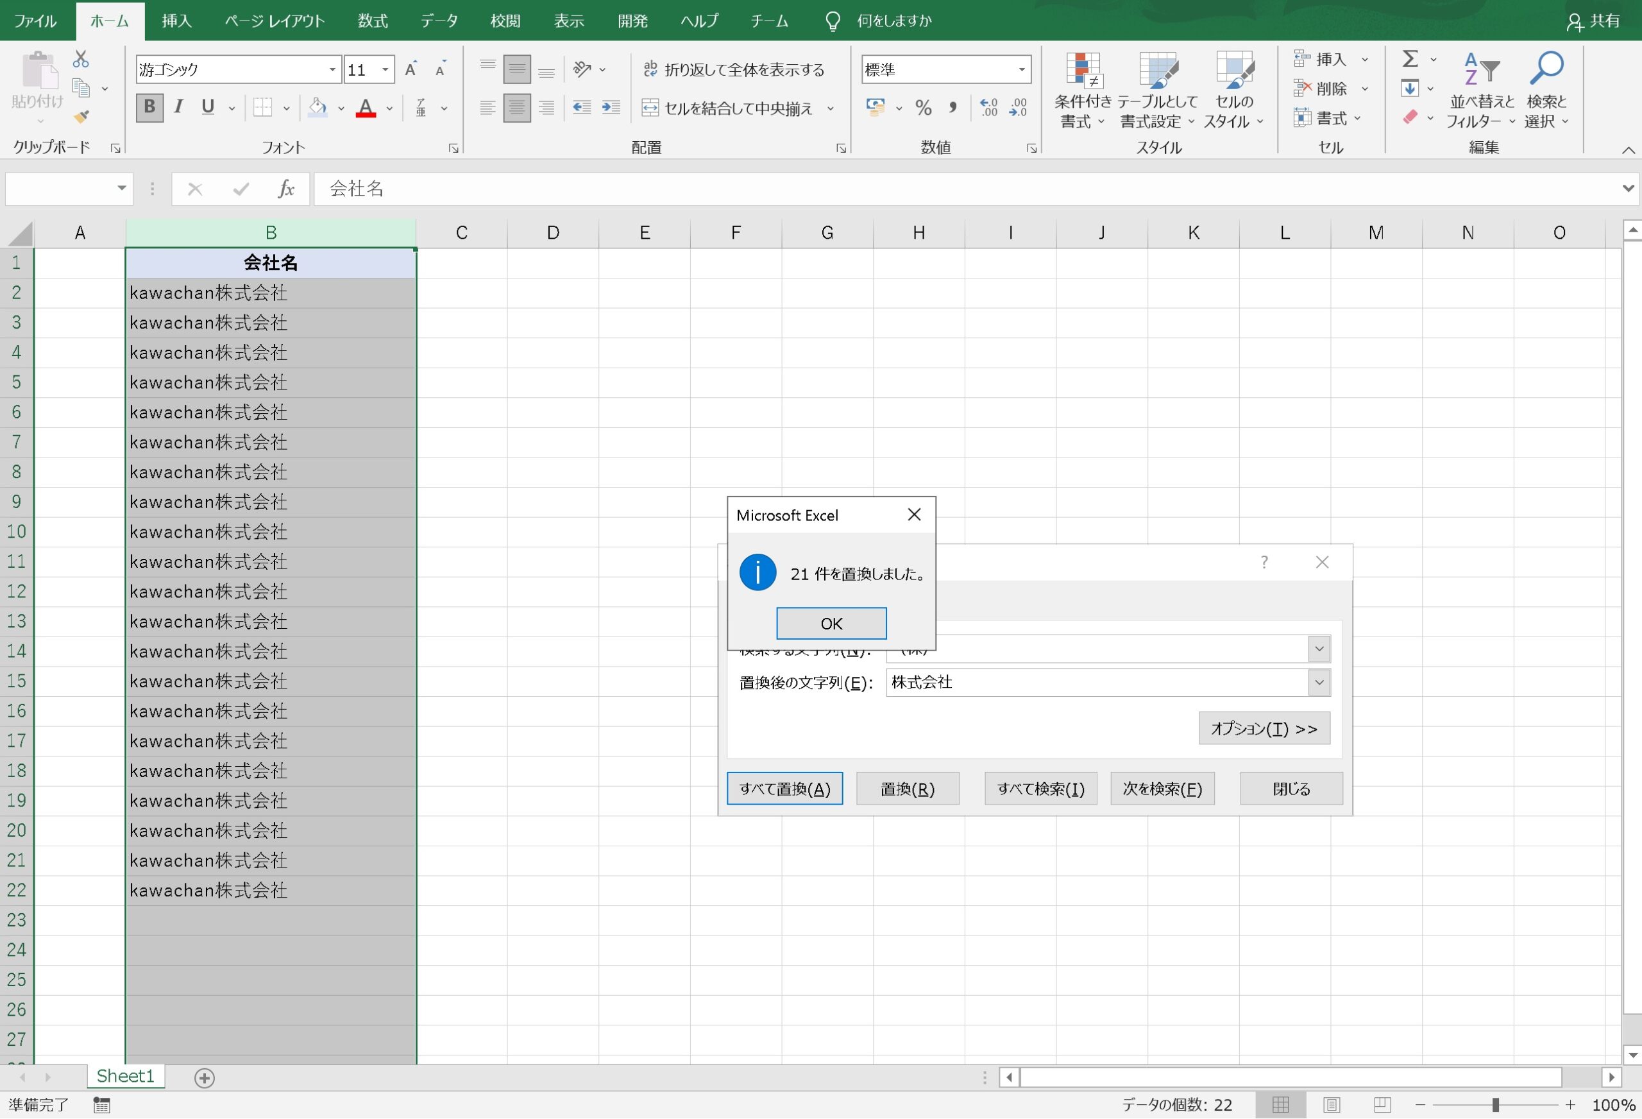
Task: Open セルのスタイル cell styles
Action: (x=1234, y=90)
